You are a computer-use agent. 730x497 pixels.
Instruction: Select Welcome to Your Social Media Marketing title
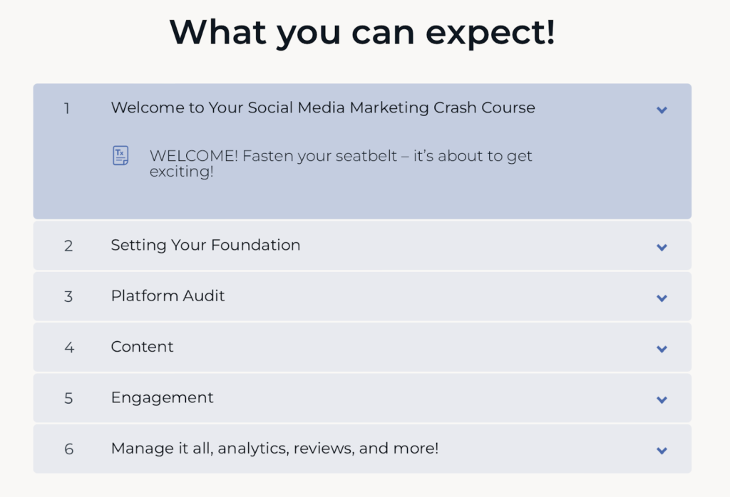323,108
